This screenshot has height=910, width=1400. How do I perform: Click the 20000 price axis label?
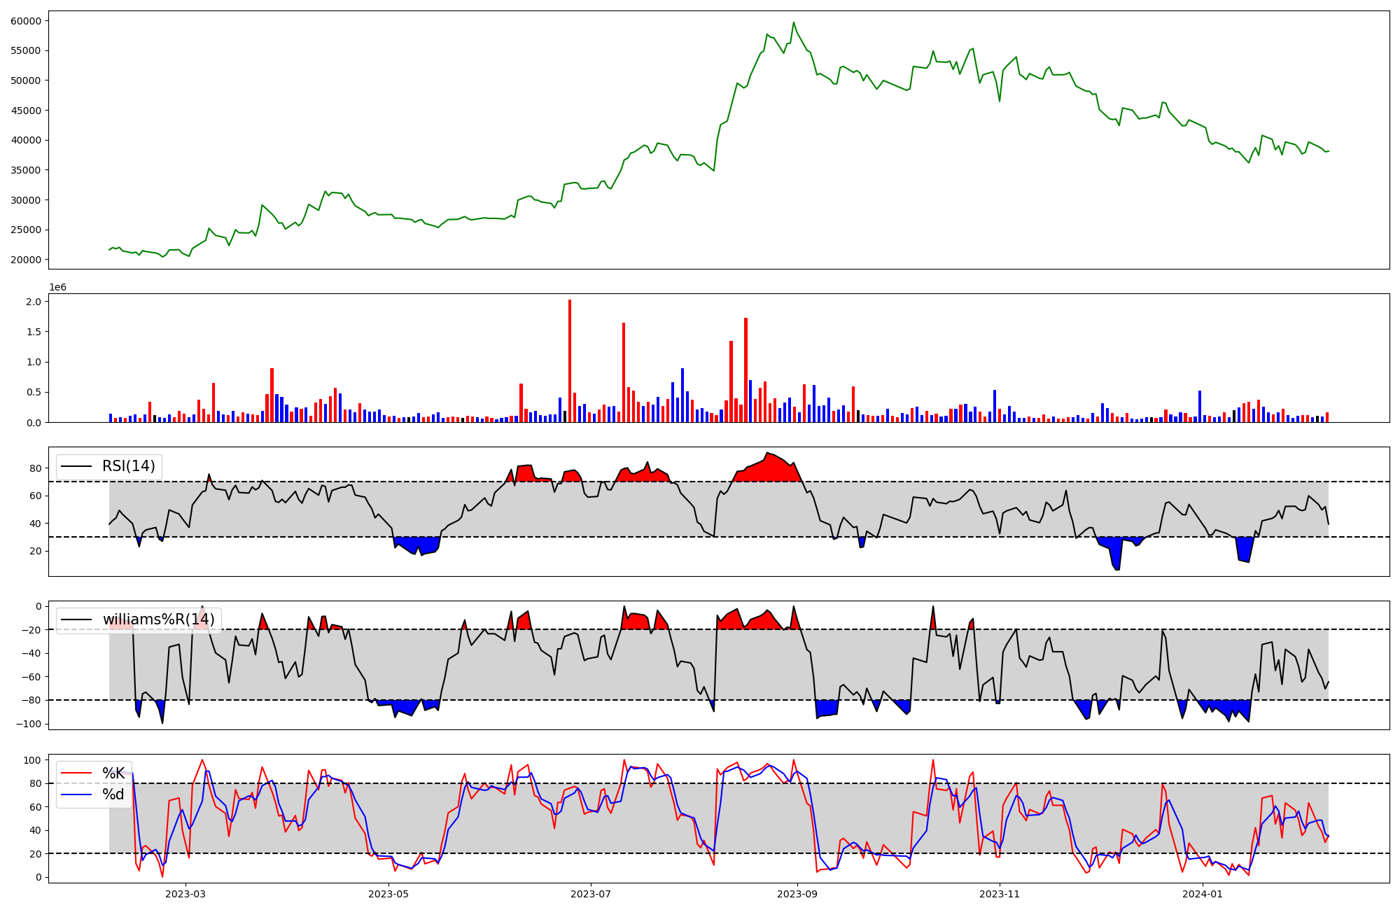[x=25, y=260]
